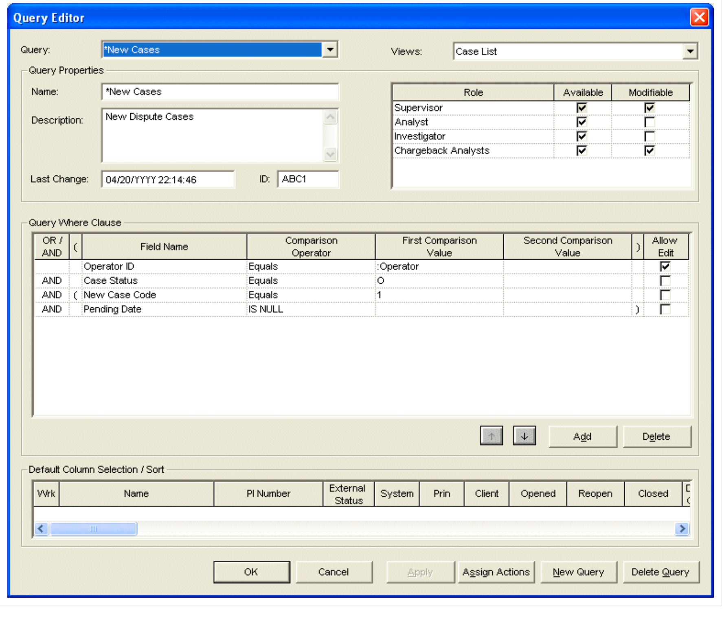Viewport: 724px width, 627px height.
Task: Uncheck Allow Edit for the Operator ID row
Action: [665, 266]
